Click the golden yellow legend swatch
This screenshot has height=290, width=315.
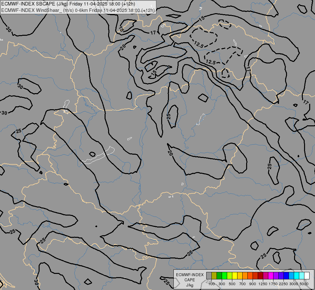pyautogui.click(x=240, y=275)
